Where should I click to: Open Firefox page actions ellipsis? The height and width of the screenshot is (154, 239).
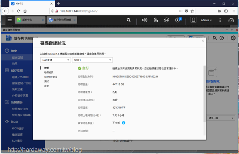click(181, 11)
